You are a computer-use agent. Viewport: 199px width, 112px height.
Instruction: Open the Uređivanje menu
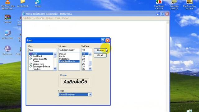pos(39,18)
